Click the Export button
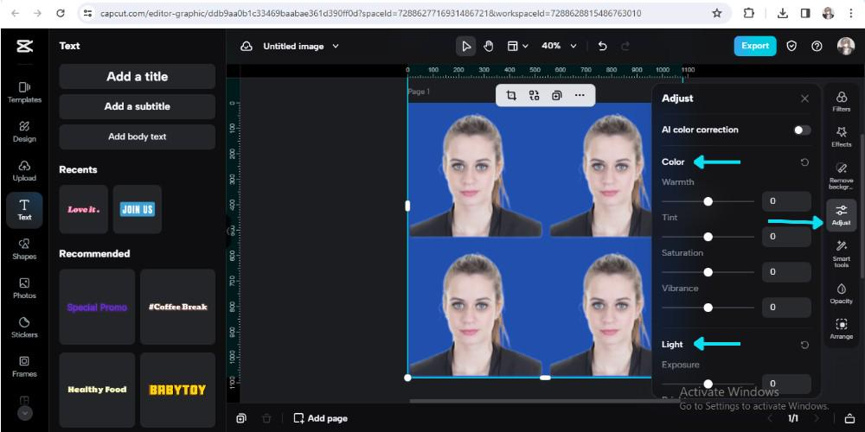This screenshot has height=432, width=865. click(x=755, y=47)
